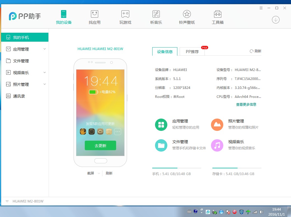Click the phone home button on preview
This screenshot has height=217, width=291.
tap(101, 161)
